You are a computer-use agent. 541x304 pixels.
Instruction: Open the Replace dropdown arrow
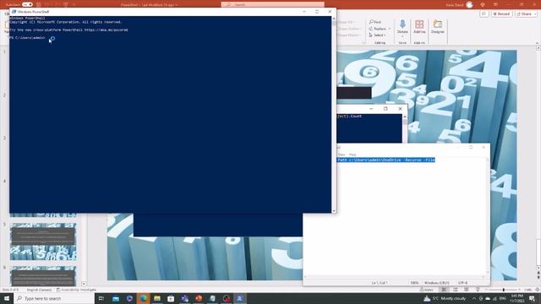390,29
